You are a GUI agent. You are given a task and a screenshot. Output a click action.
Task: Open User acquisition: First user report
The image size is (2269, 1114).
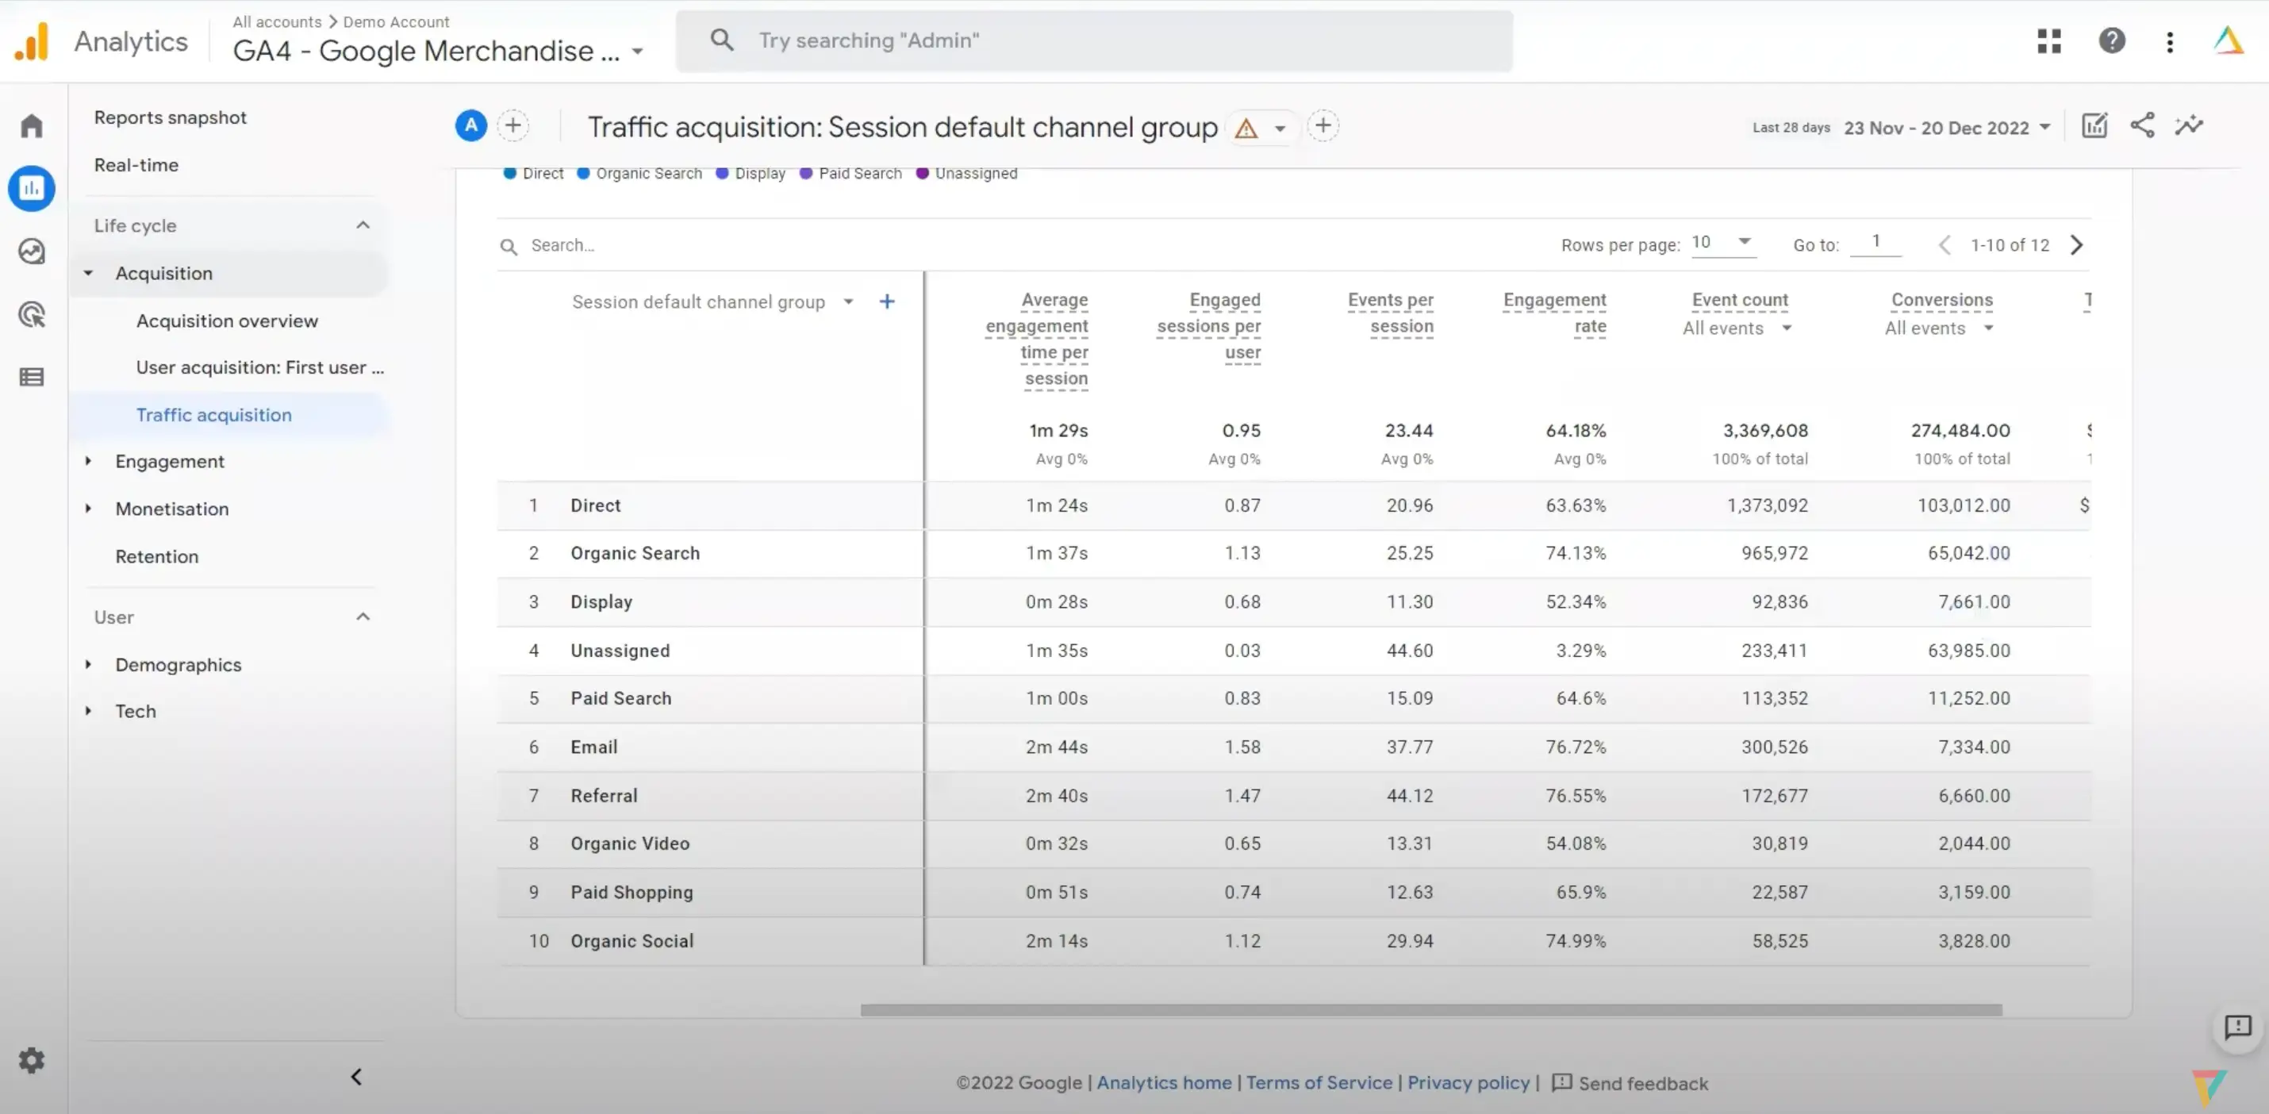tap(260, 367)
